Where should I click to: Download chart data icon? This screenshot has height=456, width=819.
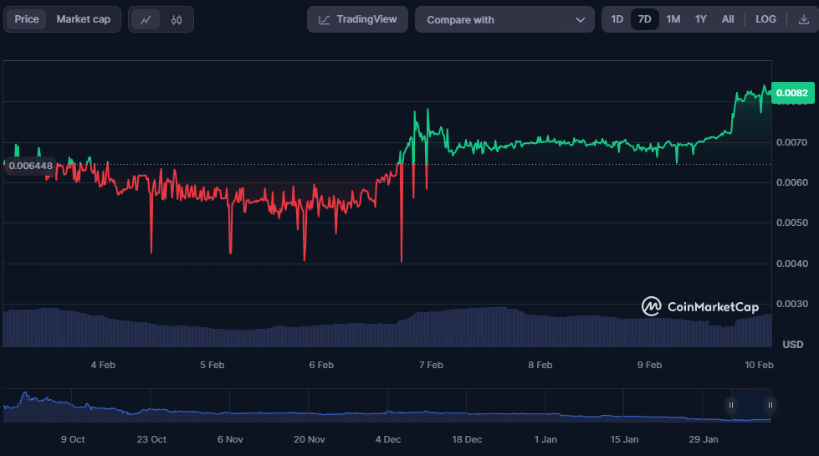804,19
